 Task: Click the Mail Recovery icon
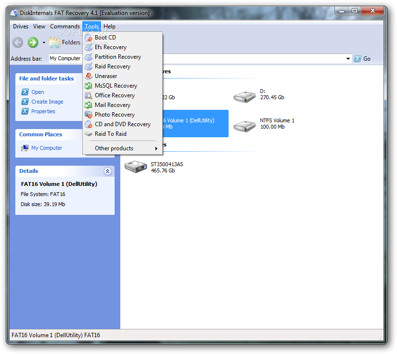(x=89, y=105)
